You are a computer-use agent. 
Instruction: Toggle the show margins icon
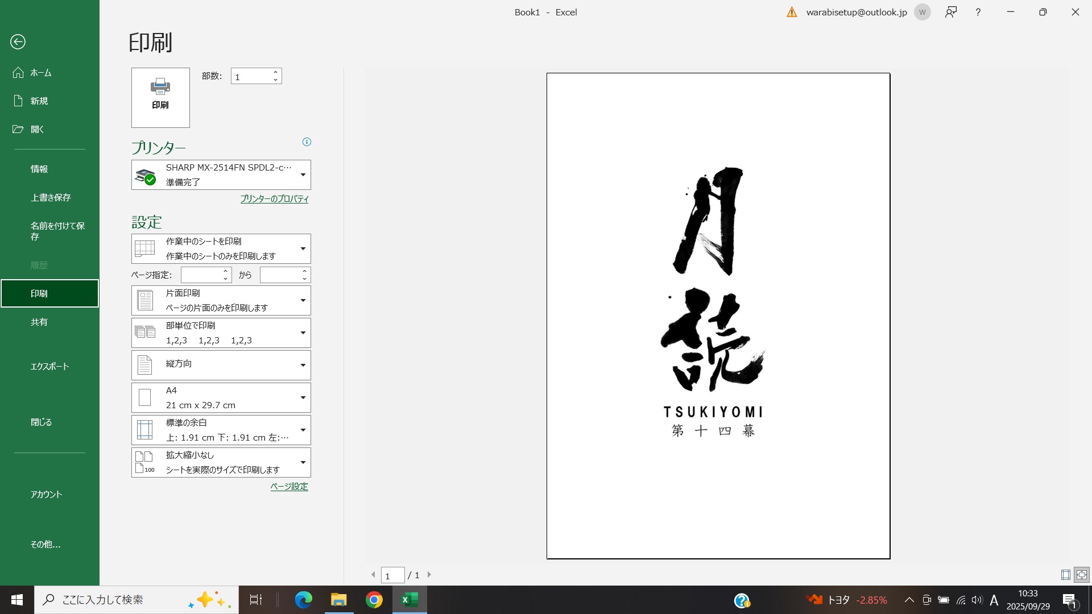pyautogui.click(x=1065, y=575)
